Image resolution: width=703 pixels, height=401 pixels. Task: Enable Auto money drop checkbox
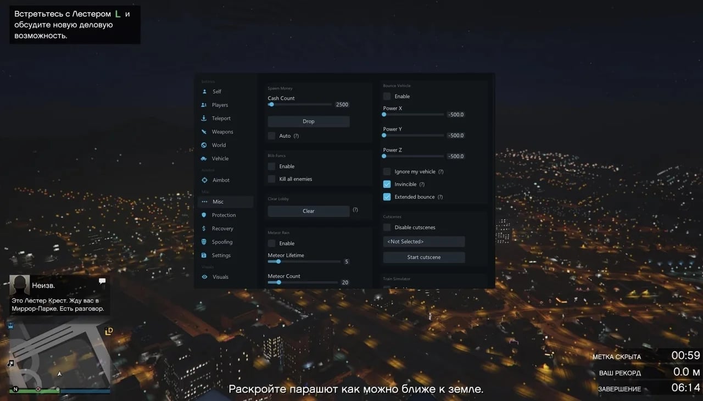tap(271, 136)
